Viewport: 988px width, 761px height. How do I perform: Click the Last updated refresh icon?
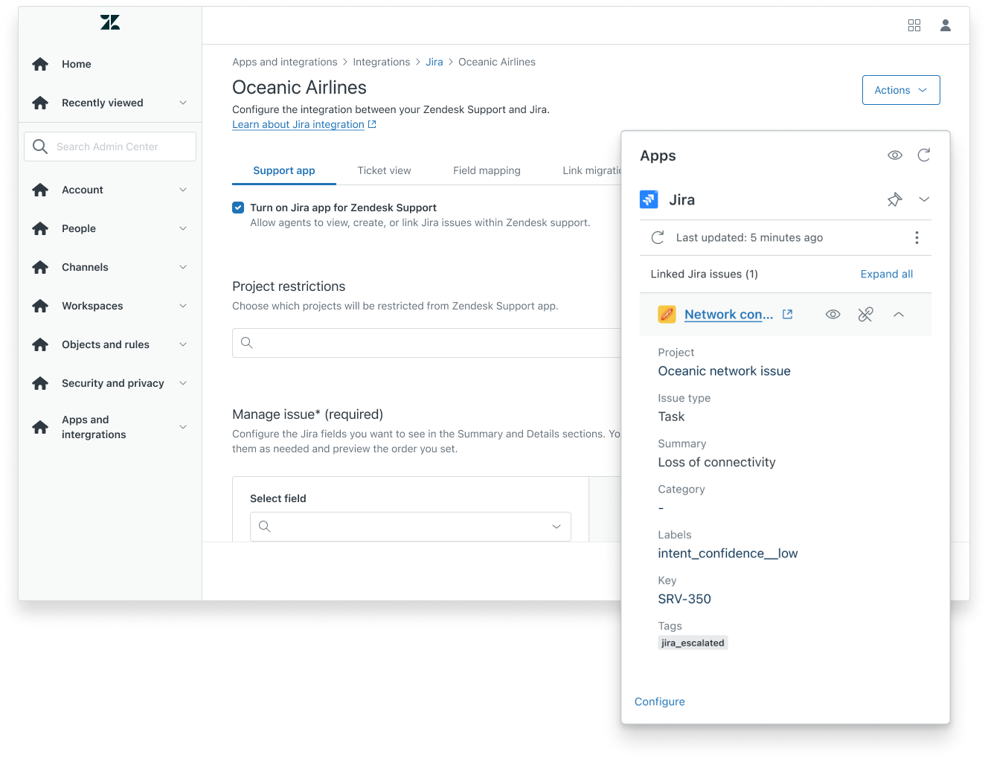pyautogui.click(x=658, y=237)
